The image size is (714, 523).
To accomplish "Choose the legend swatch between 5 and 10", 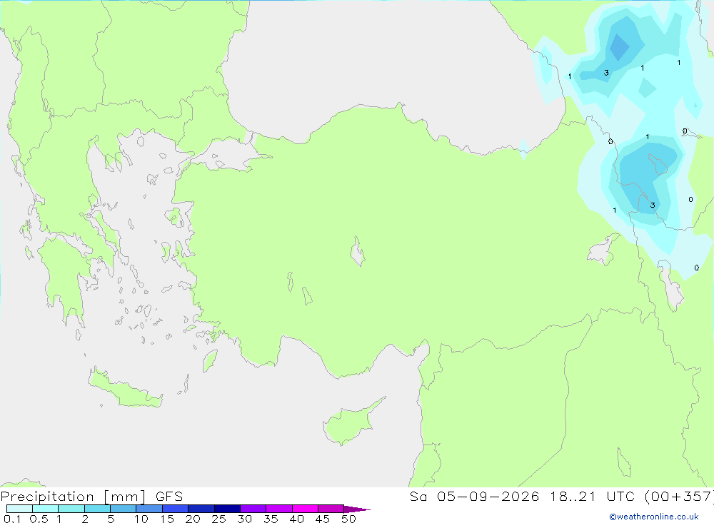I will tap(124, 509).
